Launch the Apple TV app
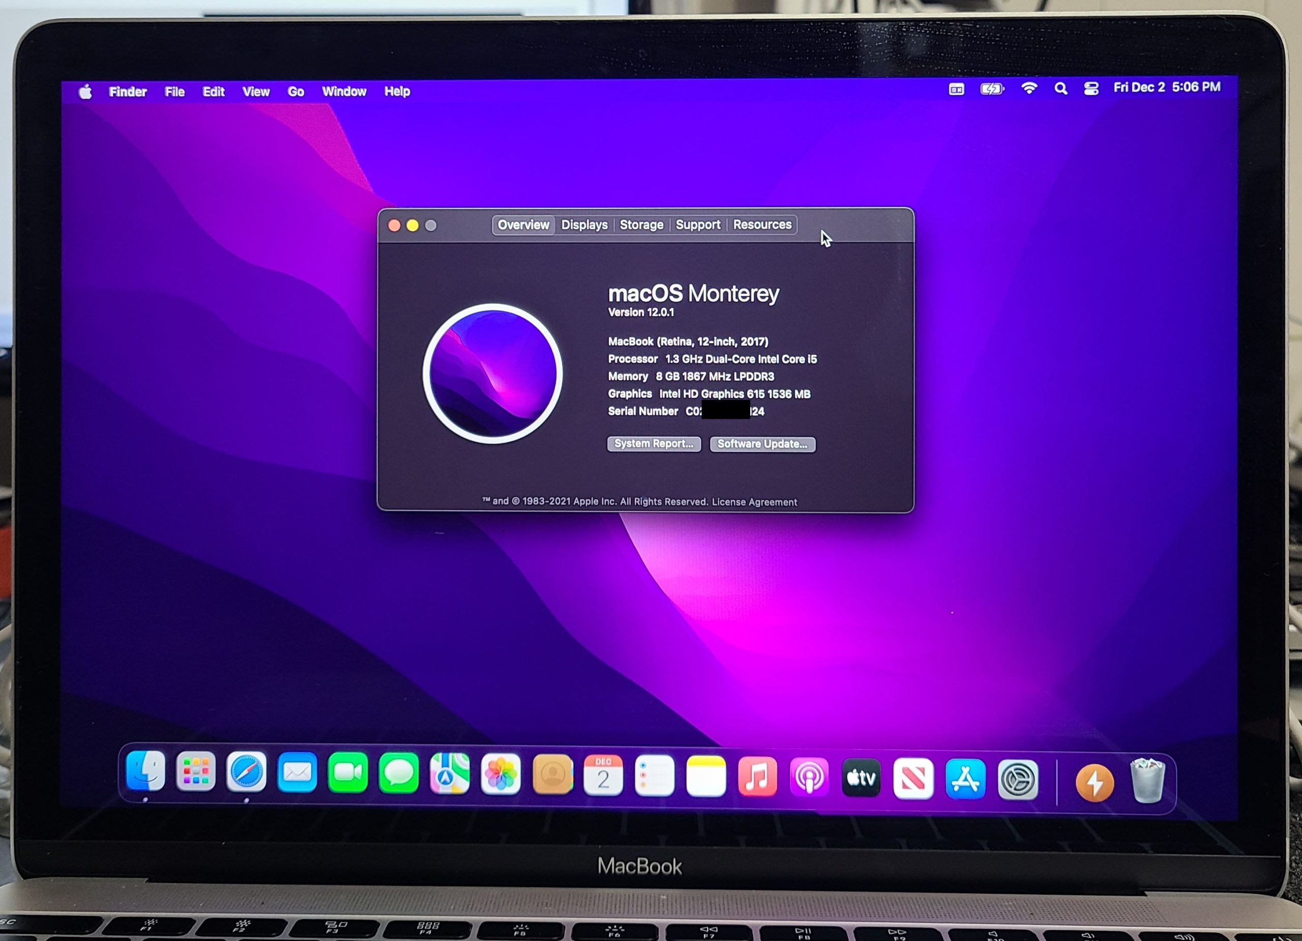Screen dimensions: 1302x941 tap(861, 778)
